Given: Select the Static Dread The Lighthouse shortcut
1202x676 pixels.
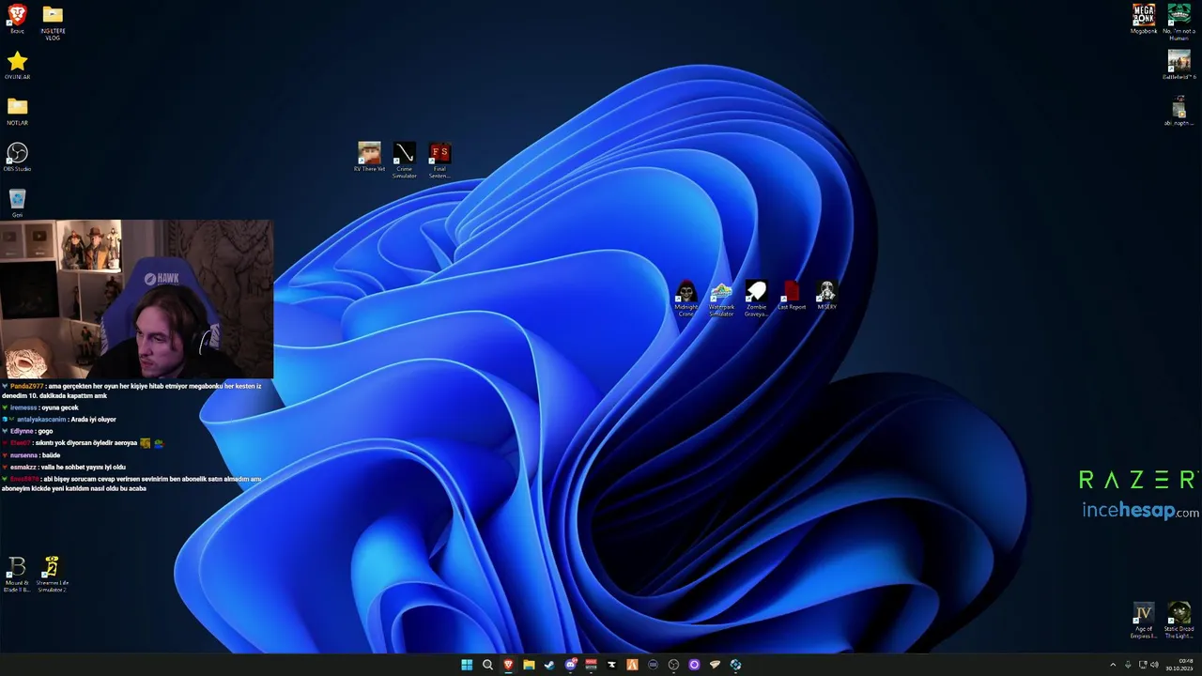Looking at the screenshot, I should pos(1179,620).
